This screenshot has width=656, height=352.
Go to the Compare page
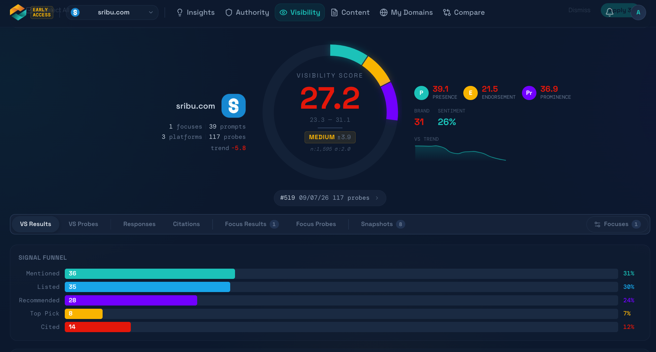(464, 13)
